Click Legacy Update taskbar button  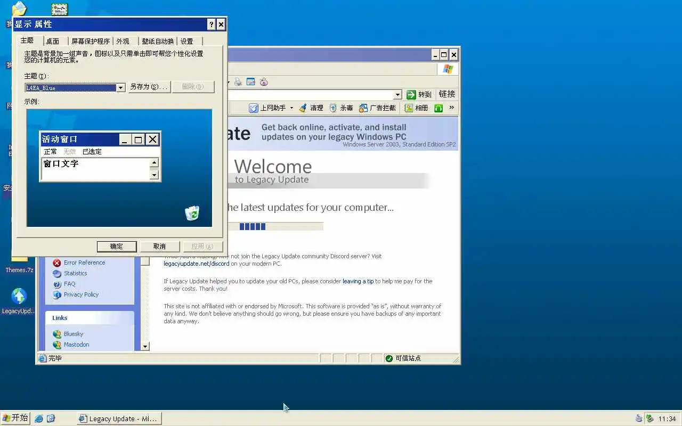tap(119, 419)
